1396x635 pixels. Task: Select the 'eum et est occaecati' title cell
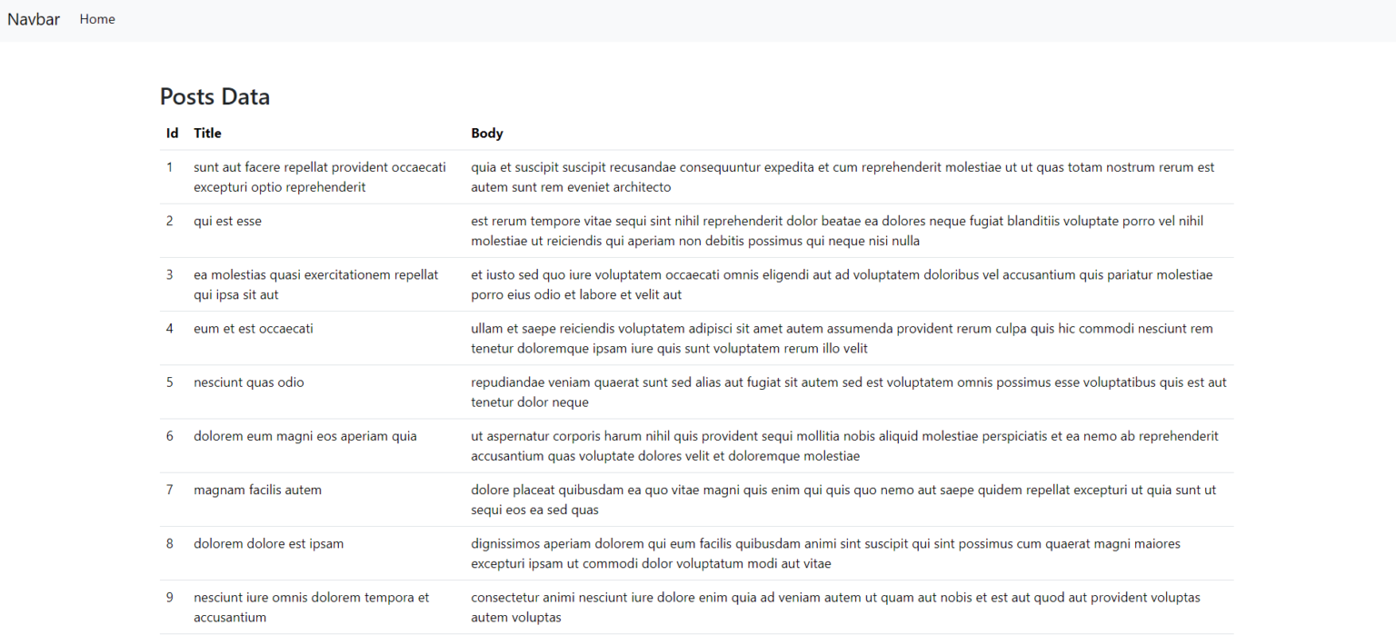point(254,329)
